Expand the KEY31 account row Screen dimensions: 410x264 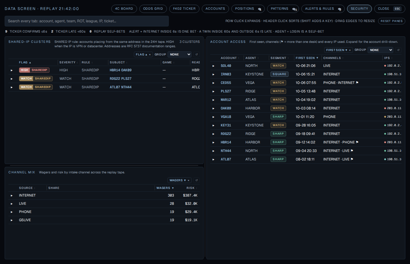click(213, 126)
